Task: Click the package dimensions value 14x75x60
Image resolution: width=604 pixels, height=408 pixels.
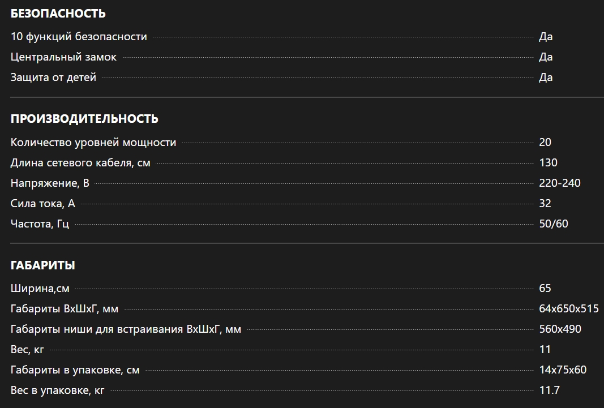Action: point(563,370)
